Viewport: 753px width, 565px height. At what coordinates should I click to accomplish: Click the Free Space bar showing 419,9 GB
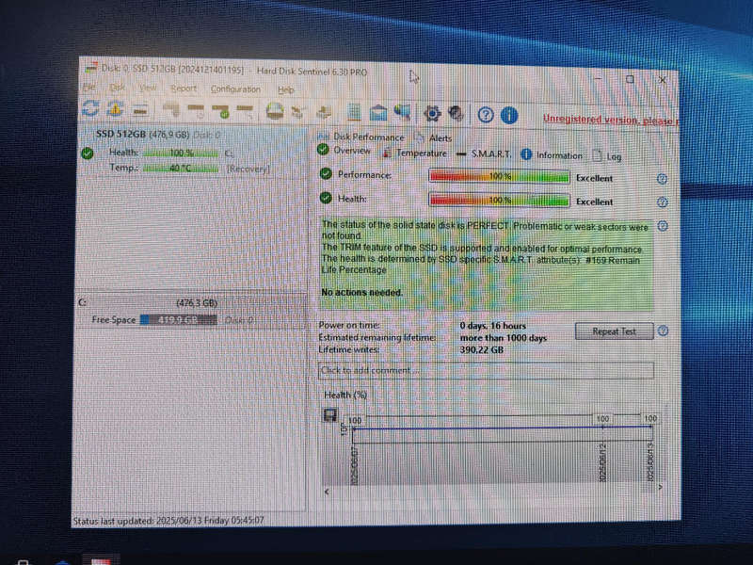coord(178,320)
